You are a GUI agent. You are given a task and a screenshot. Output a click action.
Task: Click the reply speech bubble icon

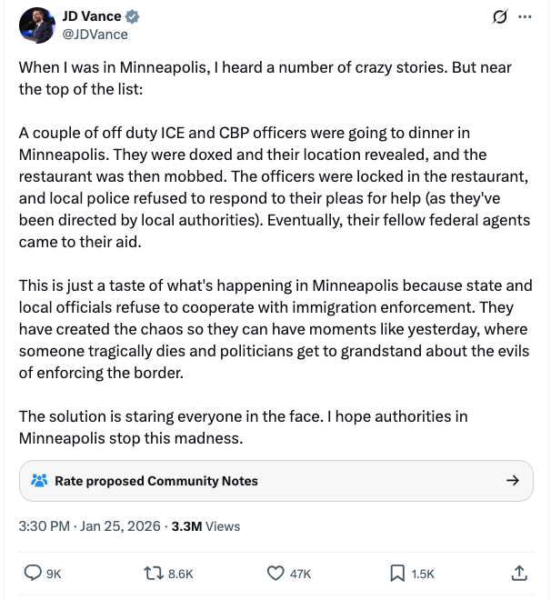[x=32, y=573]
